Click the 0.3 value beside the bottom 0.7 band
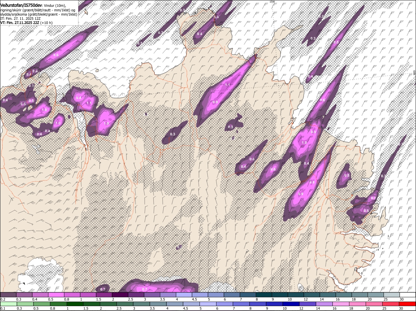This screenshot has width=416, height=311. coord(103,289)
